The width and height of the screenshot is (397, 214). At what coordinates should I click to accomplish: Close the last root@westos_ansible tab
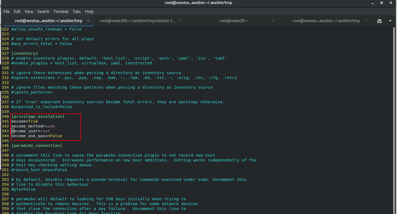coord(366,21)
